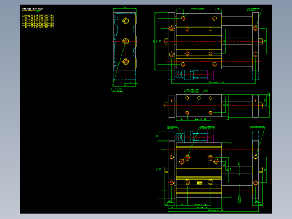Pick the top bolt hole in the end-plate side view
Viewport: 292px width, 219px height.
pos(126,21)
